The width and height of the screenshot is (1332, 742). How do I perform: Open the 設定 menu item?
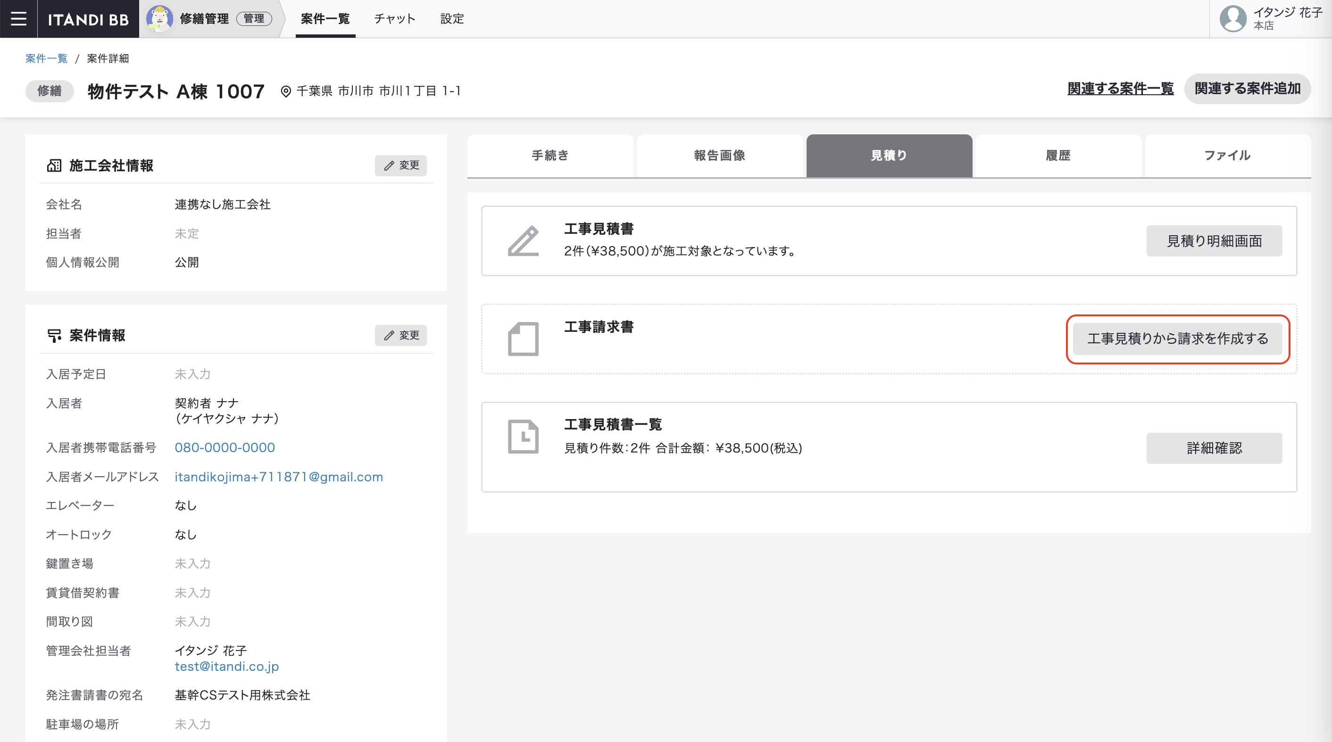point(452,18)
